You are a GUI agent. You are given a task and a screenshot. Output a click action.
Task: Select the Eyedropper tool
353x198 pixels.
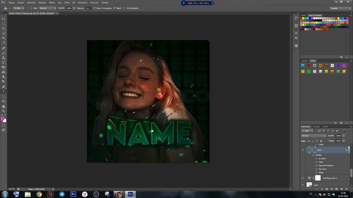3,43
